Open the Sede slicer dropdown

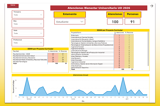click(28, 33)
